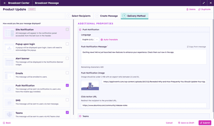This screenshot has width=214, height=126.
Task: Click the Product Update title text
Action: 15,9
